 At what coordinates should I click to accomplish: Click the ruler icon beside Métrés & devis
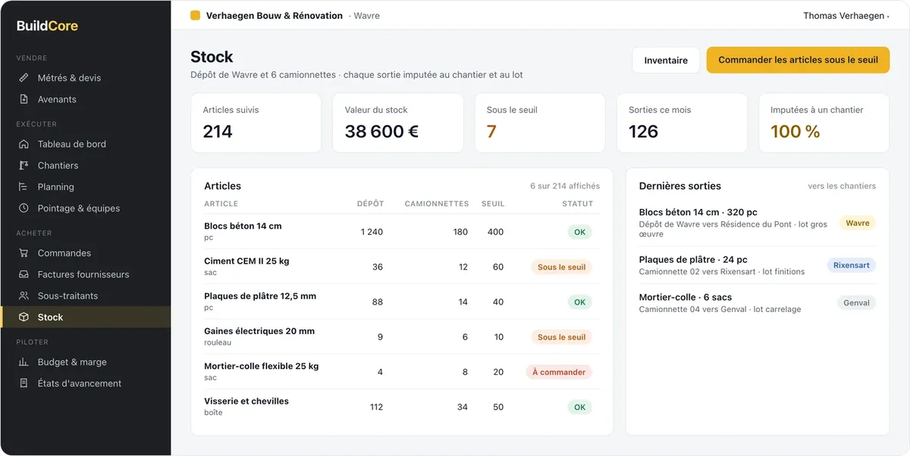coord(24,78)
